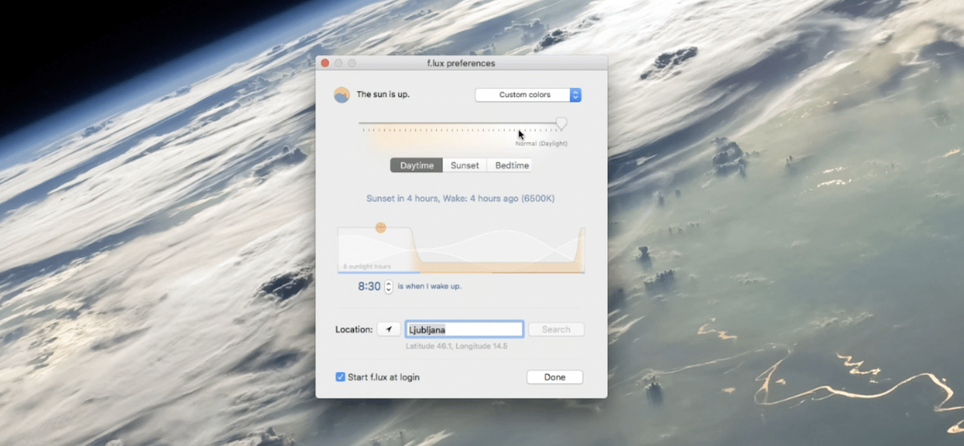Image resolution: width=964 pixels, height=446 pixels.
Task: Select the Bedtime tab
Action: (512, 166)
